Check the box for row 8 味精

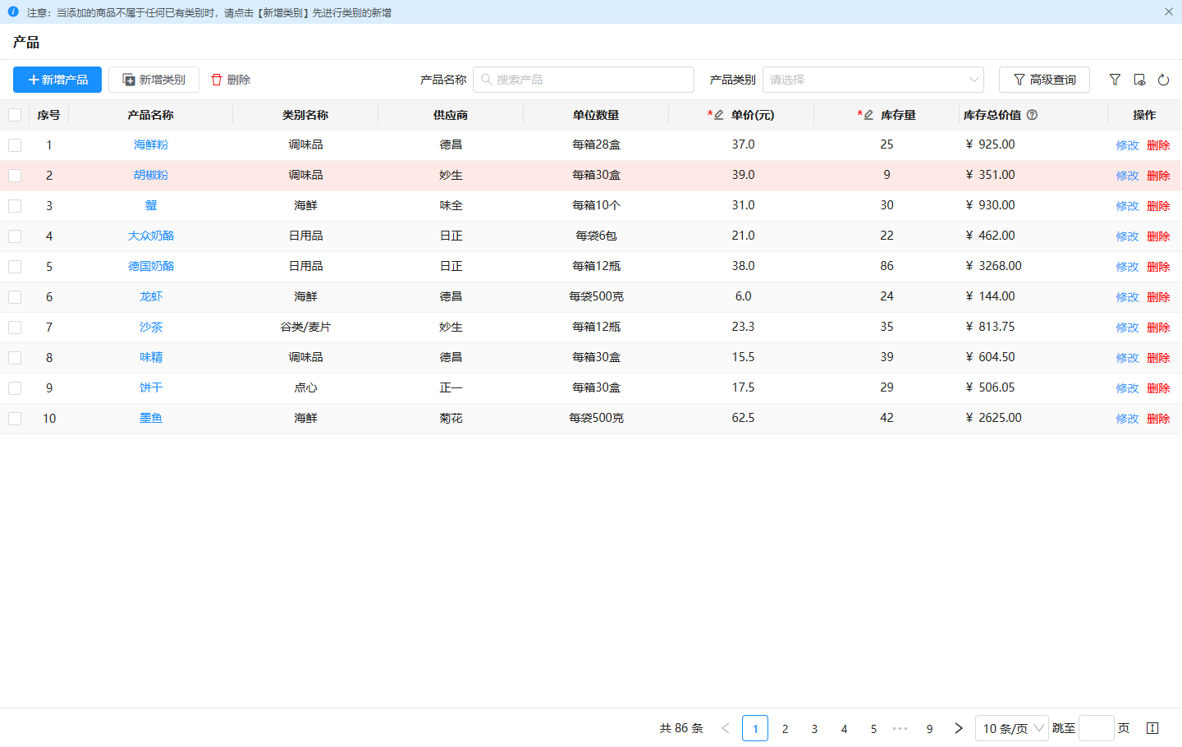[15, 358]
